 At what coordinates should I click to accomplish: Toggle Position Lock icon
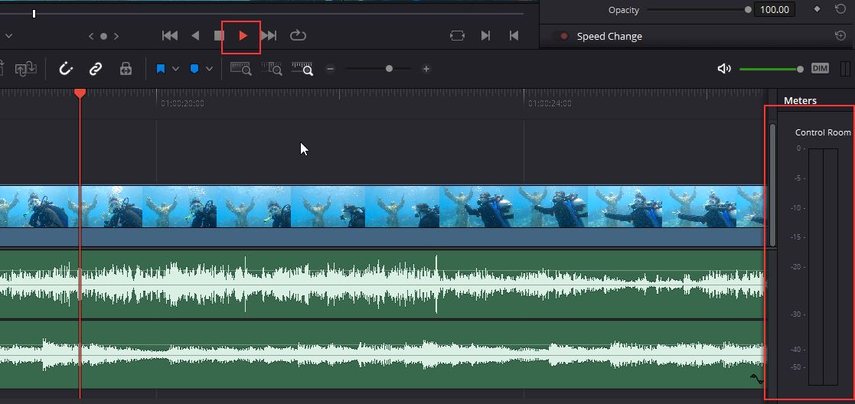coord(126,69)
